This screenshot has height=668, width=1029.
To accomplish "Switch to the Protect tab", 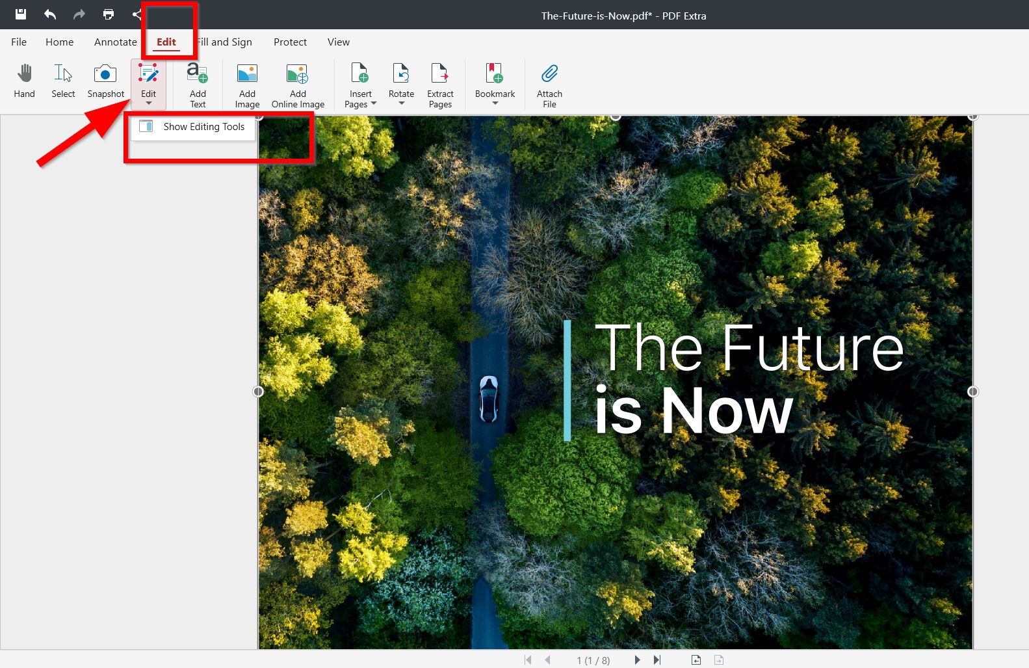I will pos(290,42).
